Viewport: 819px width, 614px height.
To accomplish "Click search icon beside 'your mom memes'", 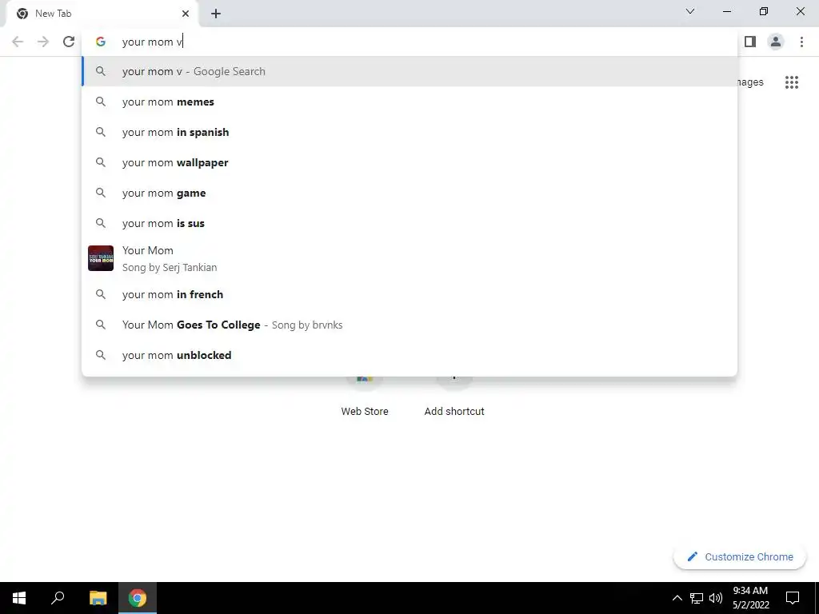I will point(101,102).
